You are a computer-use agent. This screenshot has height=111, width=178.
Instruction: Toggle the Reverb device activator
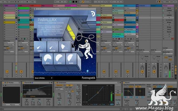click(124, 83)
